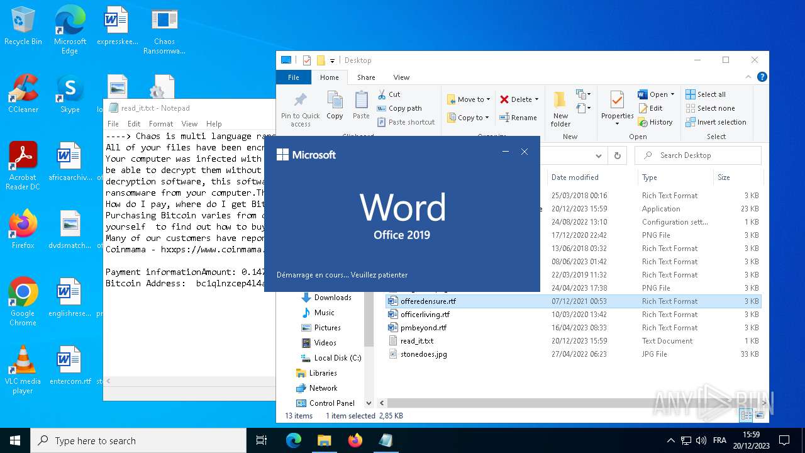Collapse the Explorer ribbon with chevron
The height and width of the screenshot is (453, 805).
pos(748,77)
